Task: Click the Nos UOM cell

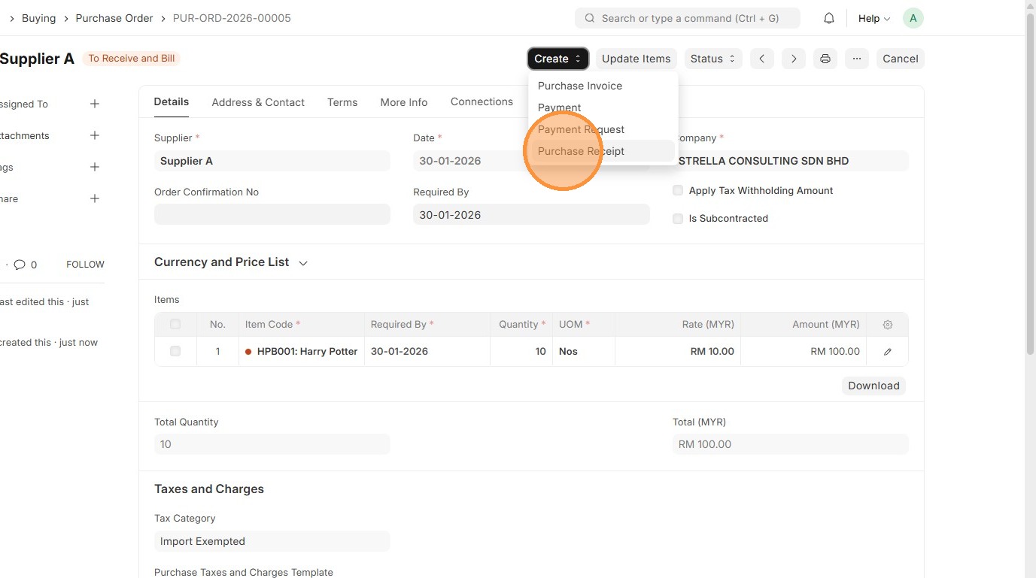Action: click(x=584, y=352)
